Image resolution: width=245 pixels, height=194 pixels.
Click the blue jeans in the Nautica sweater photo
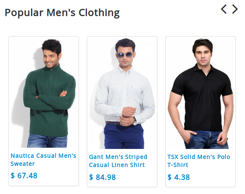[x=47, y=141]
